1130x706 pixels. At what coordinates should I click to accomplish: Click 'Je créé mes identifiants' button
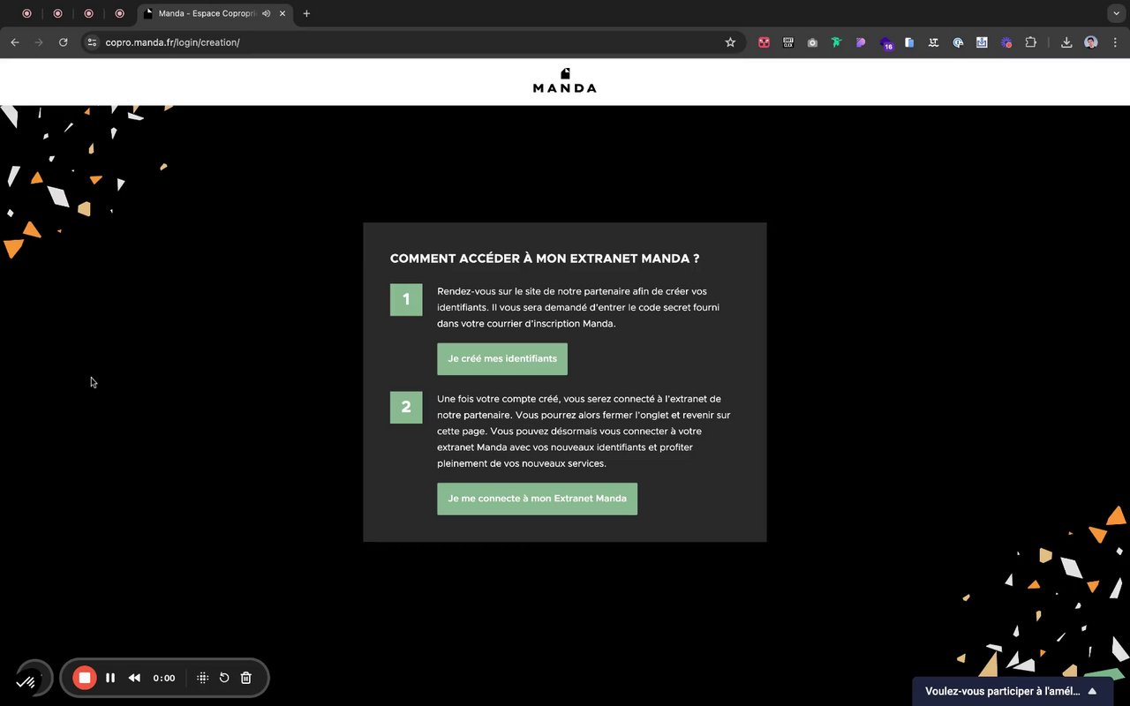click(x=502, y=359)
